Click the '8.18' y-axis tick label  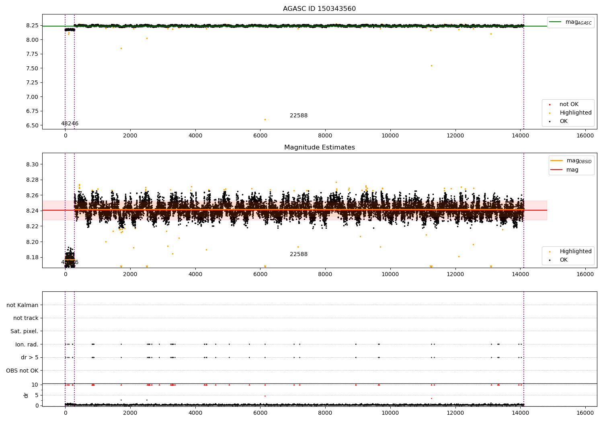tap(32, 258)
